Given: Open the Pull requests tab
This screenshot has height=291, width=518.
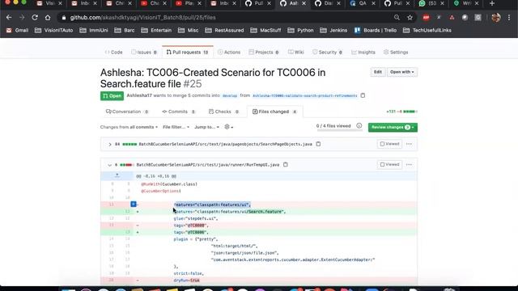Looking at the screenshot, I should coord(187,52).
